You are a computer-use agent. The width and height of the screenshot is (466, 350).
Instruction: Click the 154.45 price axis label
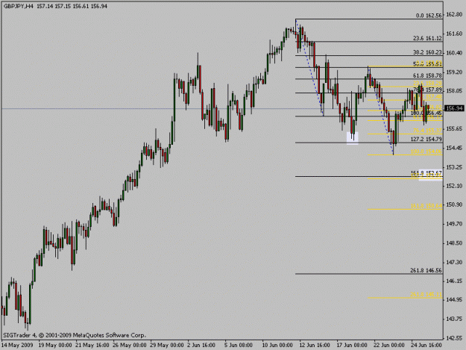tap(454, 148)
